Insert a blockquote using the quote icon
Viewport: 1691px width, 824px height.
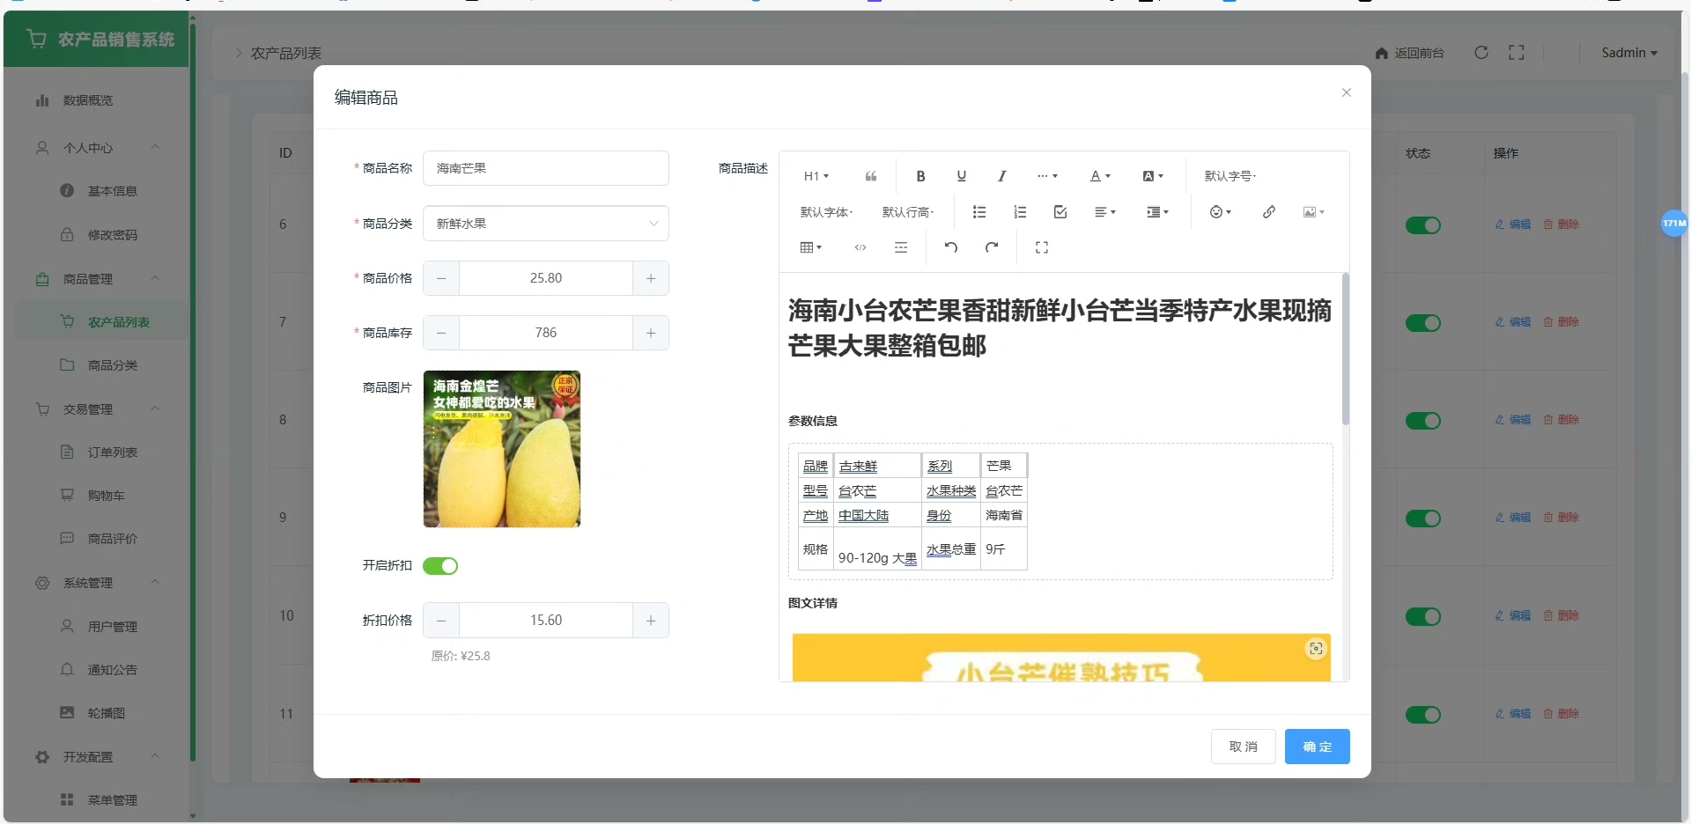point(870,176)
